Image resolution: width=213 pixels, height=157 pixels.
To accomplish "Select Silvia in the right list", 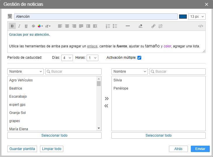I will point(118,80).
